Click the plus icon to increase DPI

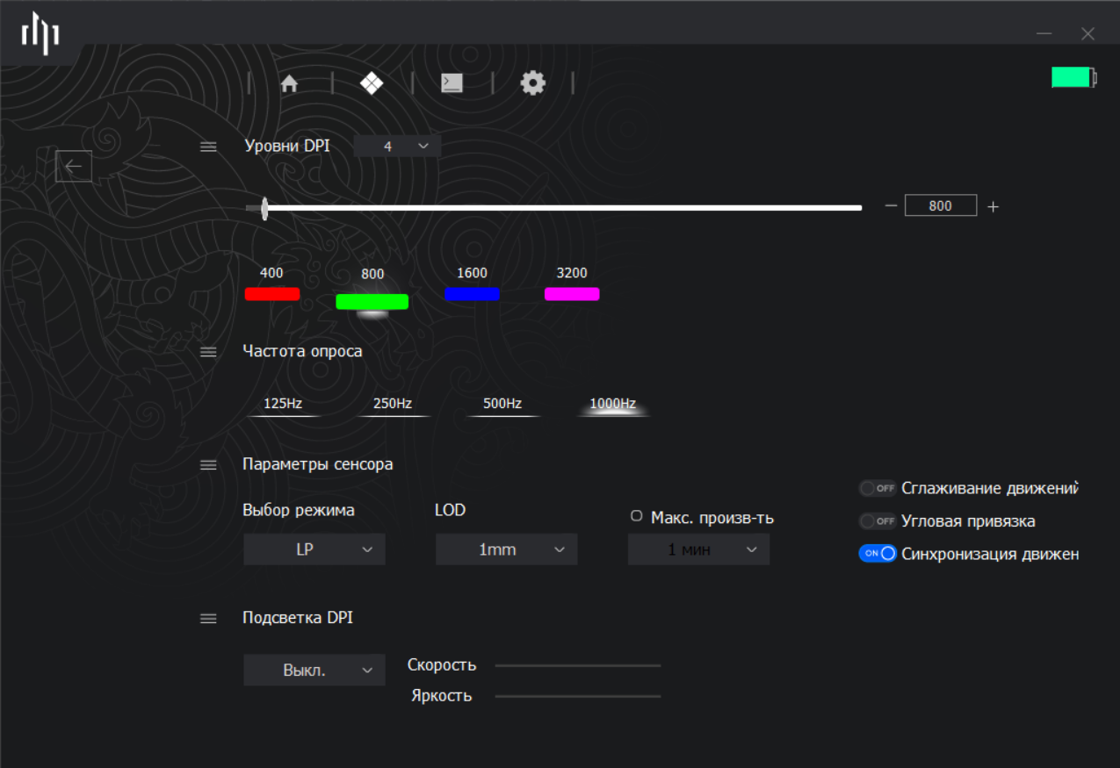pyautogui.click(x=993, y=207)
